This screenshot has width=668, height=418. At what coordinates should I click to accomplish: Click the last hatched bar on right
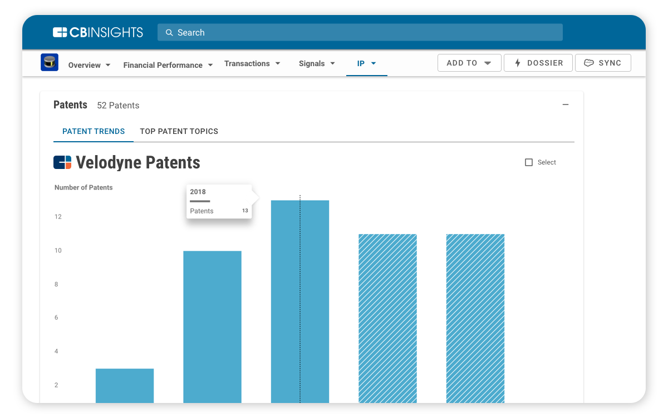(475, 319)
